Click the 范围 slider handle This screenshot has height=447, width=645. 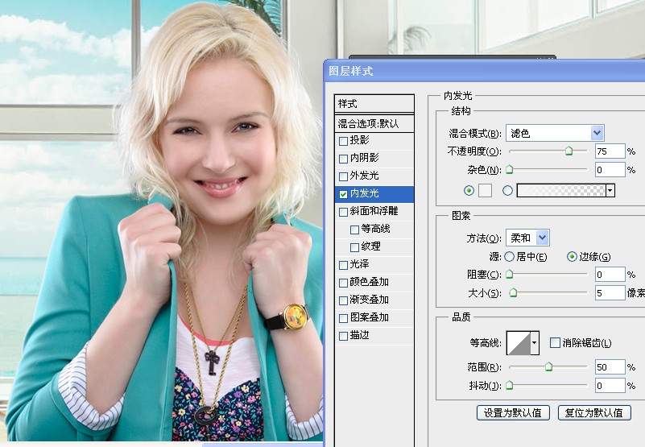pyautogui.click(x=548, y=366)
